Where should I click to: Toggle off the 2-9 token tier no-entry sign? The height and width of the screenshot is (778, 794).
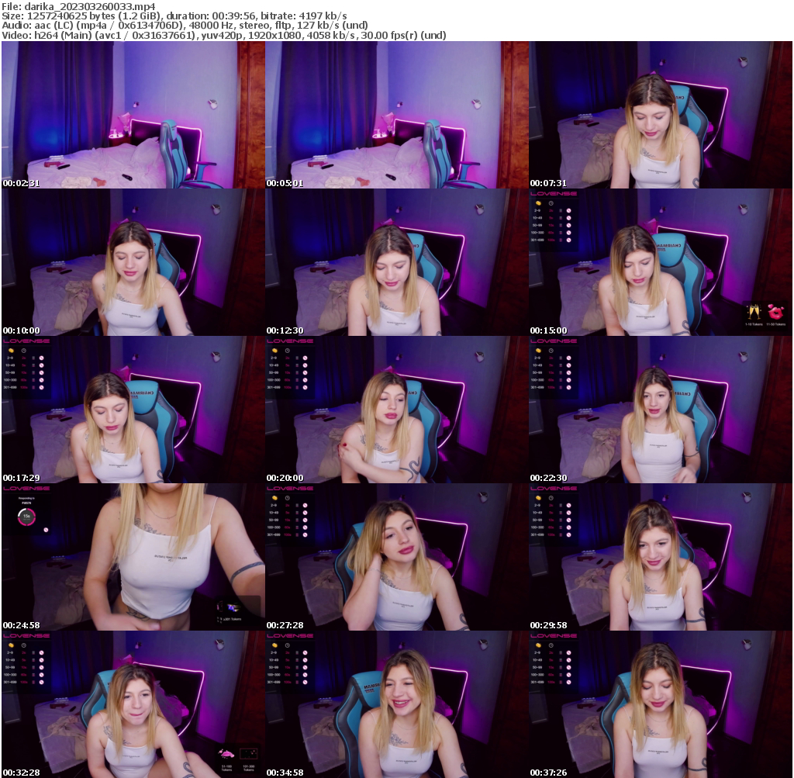[x=568, y=210]
